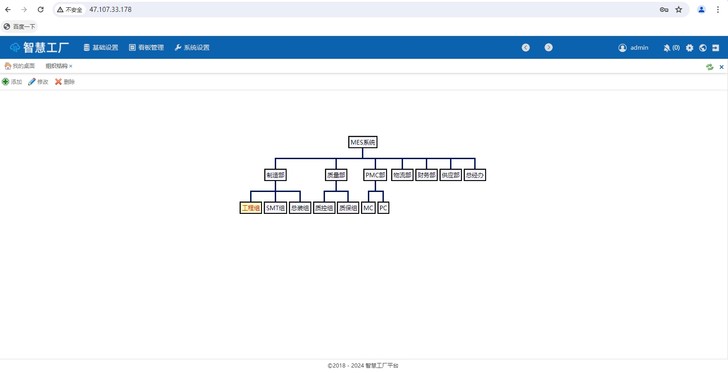Open the 看板管理 menu
This screenshot has width=728, height=373.
click(147, 47)
